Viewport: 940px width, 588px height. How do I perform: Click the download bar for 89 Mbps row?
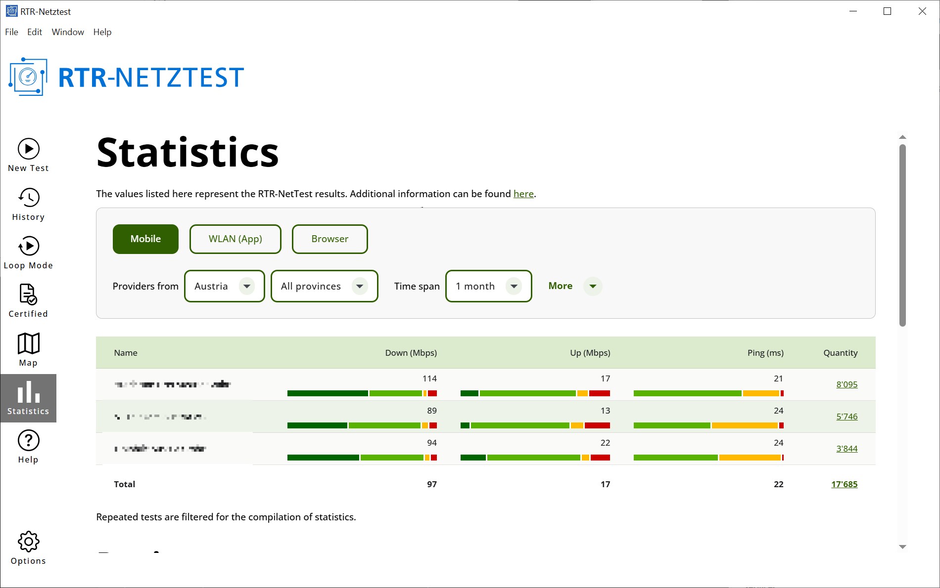362,425
